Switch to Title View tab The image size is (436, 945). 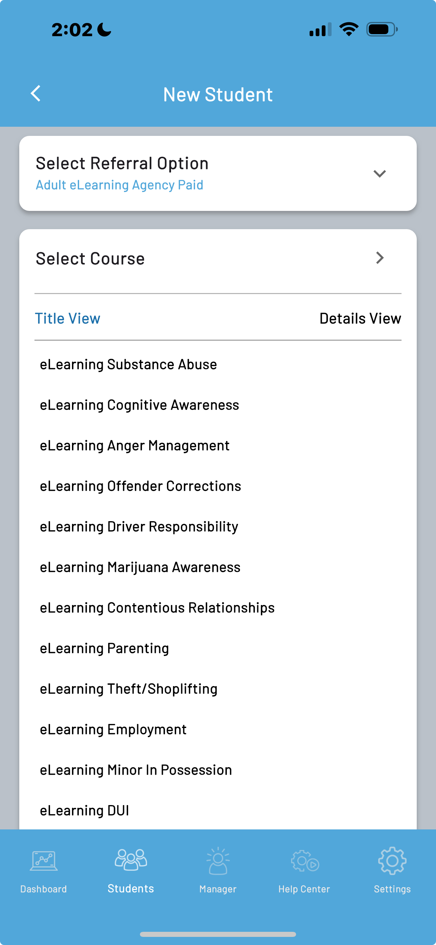pyautogui.click(x=68, y=318)
